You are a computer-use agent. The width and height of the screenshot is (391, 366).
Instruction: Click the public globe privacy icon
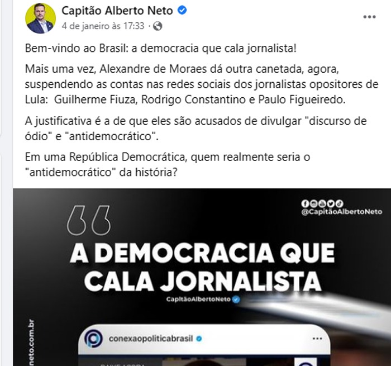pos(158,26)
